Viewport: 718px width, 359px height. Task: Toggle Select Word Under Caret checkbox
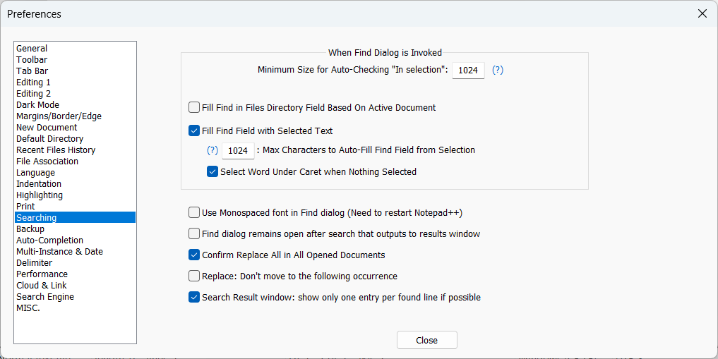point(213,171)
